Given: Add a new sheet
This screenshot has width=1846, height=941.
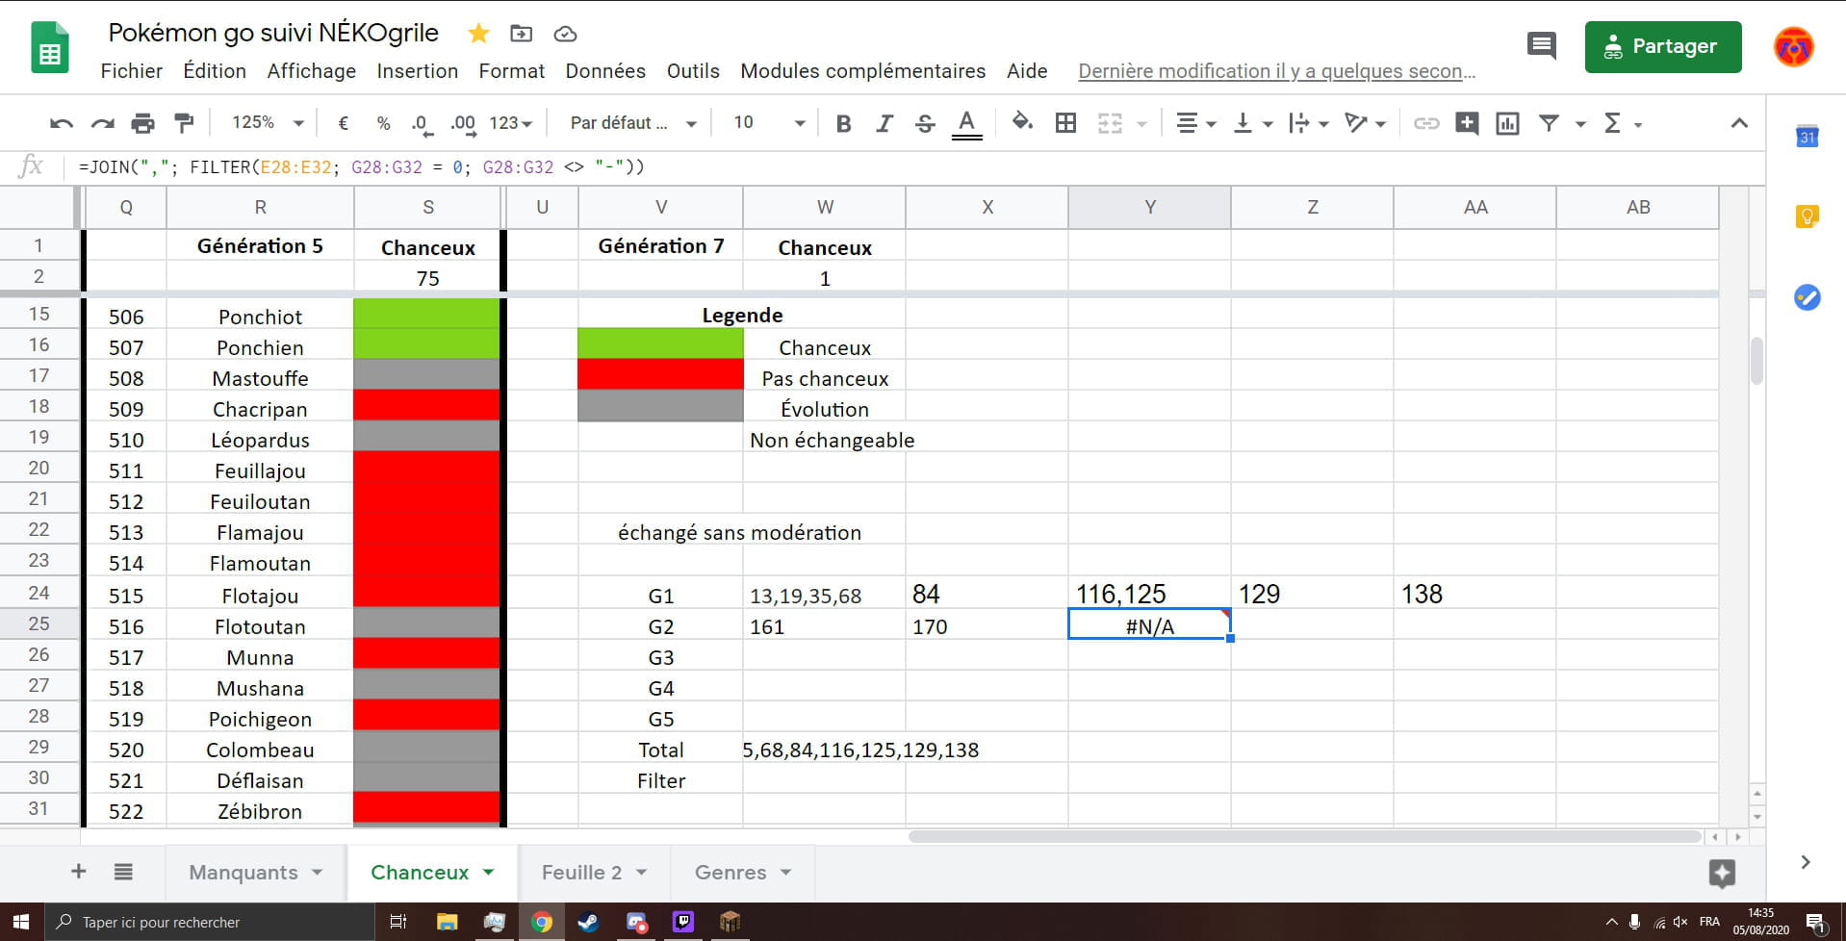Looking at the screenshot, I should coord(79,872).
